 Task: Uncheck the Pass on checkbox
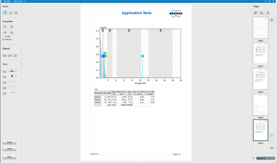pyautogui.click(x=3, y=39)
